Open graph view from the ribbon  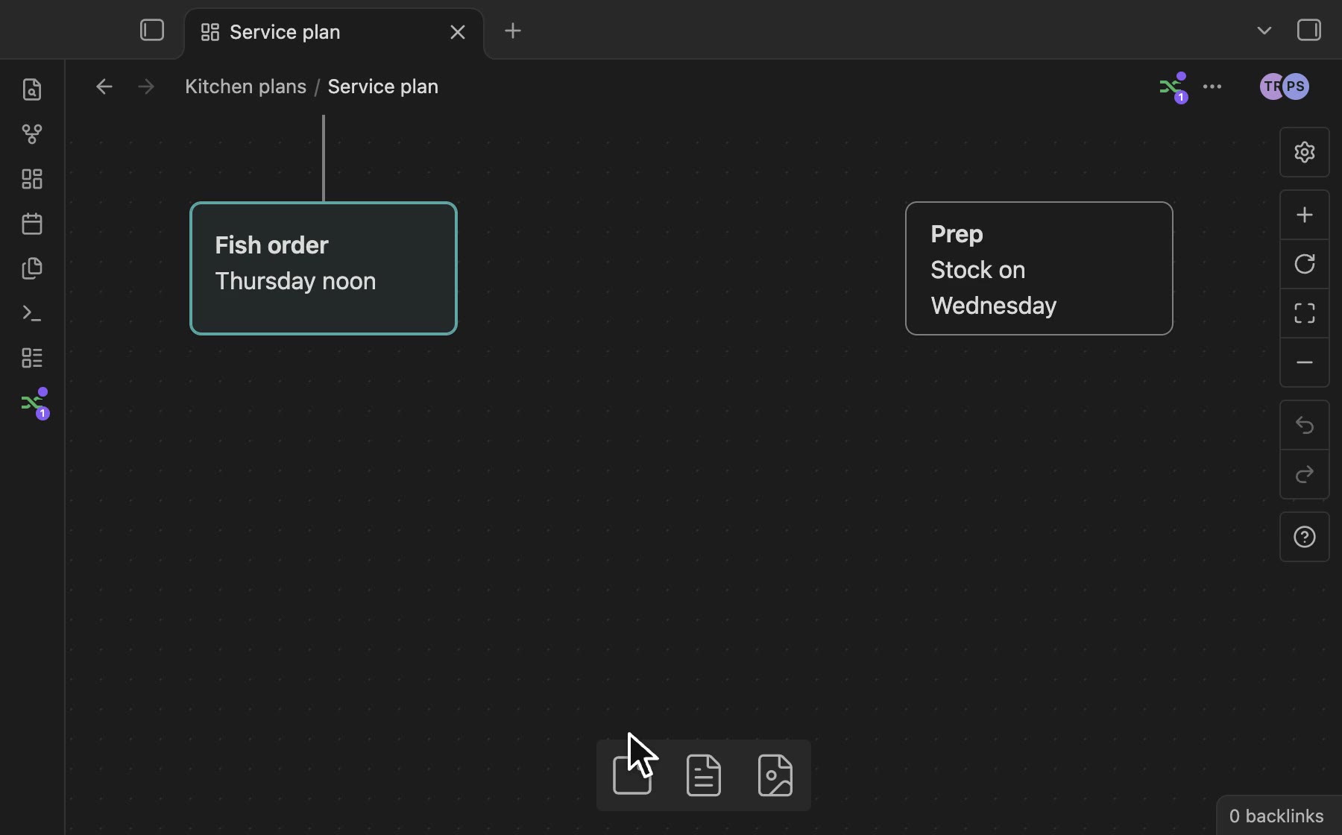coord(32,134)
